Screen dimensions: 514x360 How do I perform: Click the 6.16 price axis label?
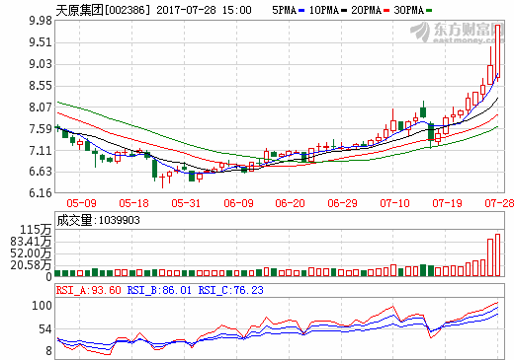click(x=41, y=192)
